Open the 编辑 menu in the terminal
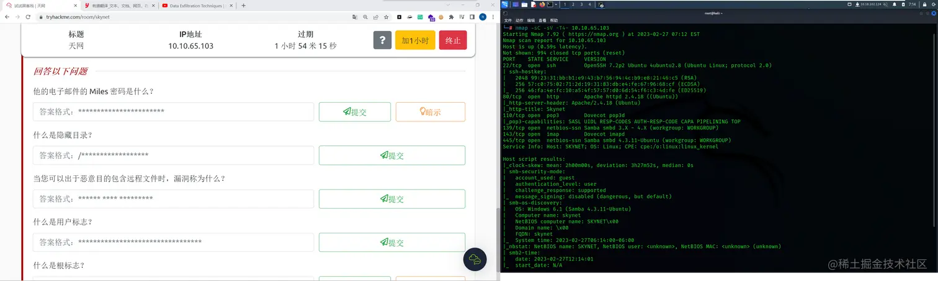This screenshot has height=281, width=938. 531,20
